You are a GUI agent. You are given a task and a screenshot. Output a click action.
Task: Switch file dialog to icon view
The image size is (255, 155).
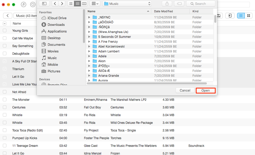(x=71, y=4)
